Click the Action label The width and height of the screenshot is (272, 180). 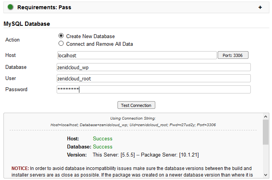coord(12,40)
